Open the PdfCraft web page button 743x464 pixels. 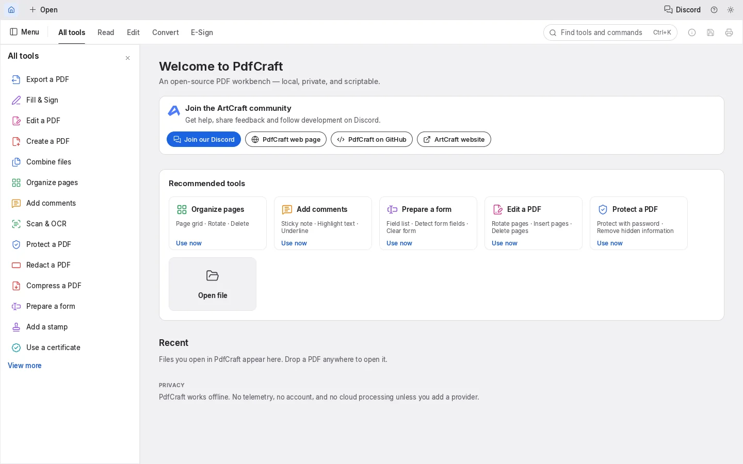pos(286,140)
